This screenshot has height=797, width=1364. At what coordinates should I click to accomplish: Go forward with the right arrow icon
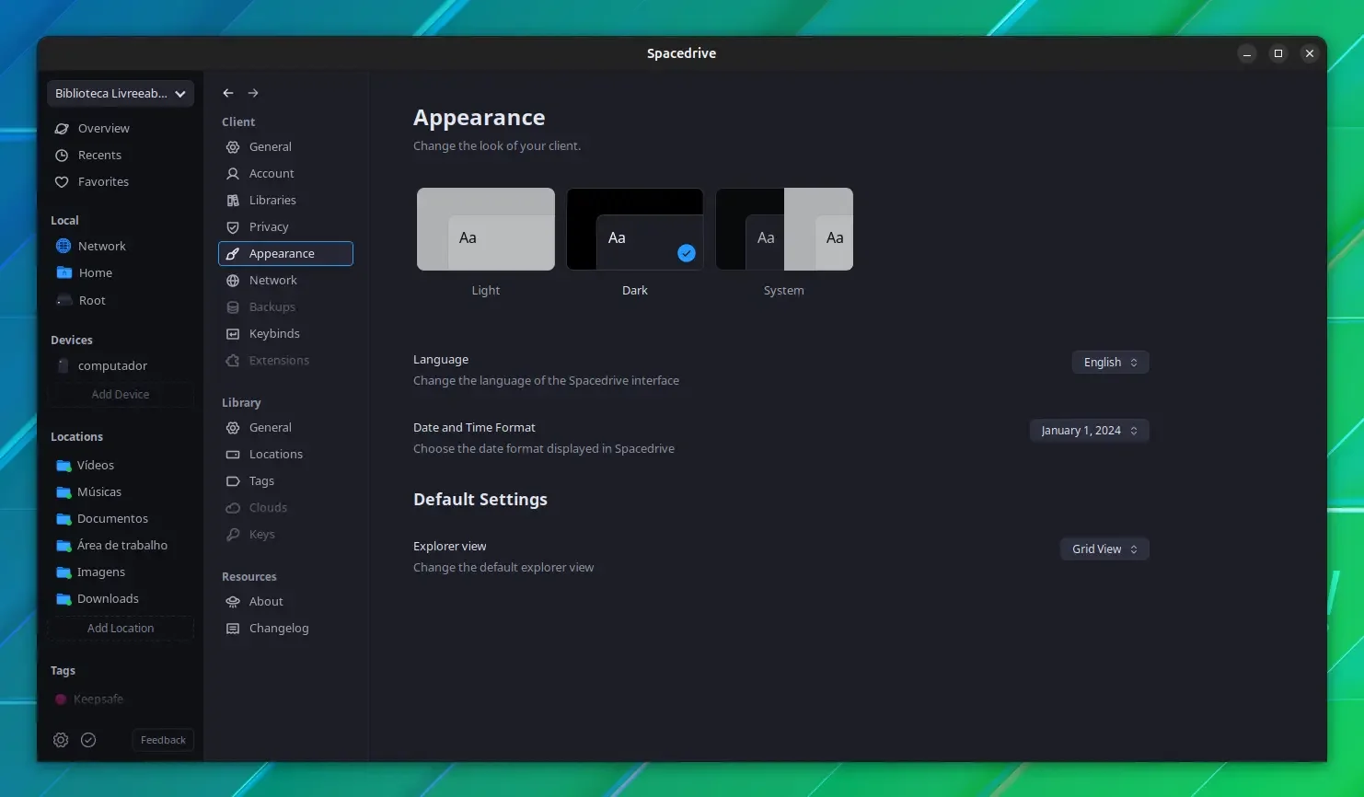coord(253,93)
